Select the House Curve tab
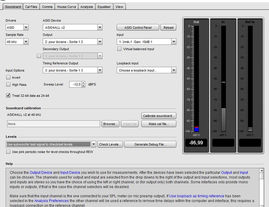This screenshot has height=207, width=269. 66,7
